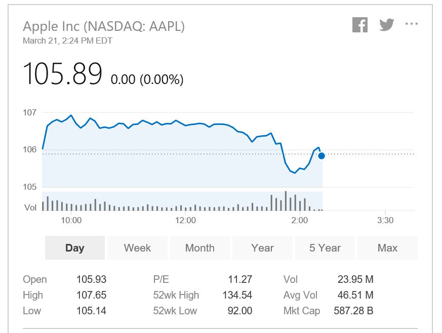This screenshot has height=333, width=442.
Task: Select the 5 Year range
Action: pos(325,248)
